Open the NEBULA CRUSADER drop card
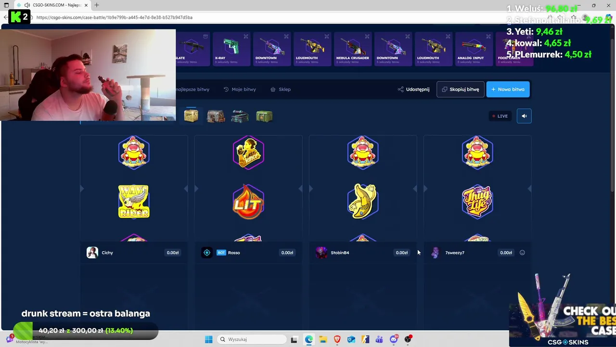 point(352,49)
